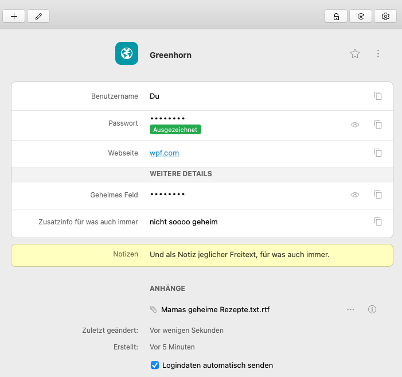Copy the Benutzername value
The image size is (402, 377).
pyautogui.click(x=378, y=96)
